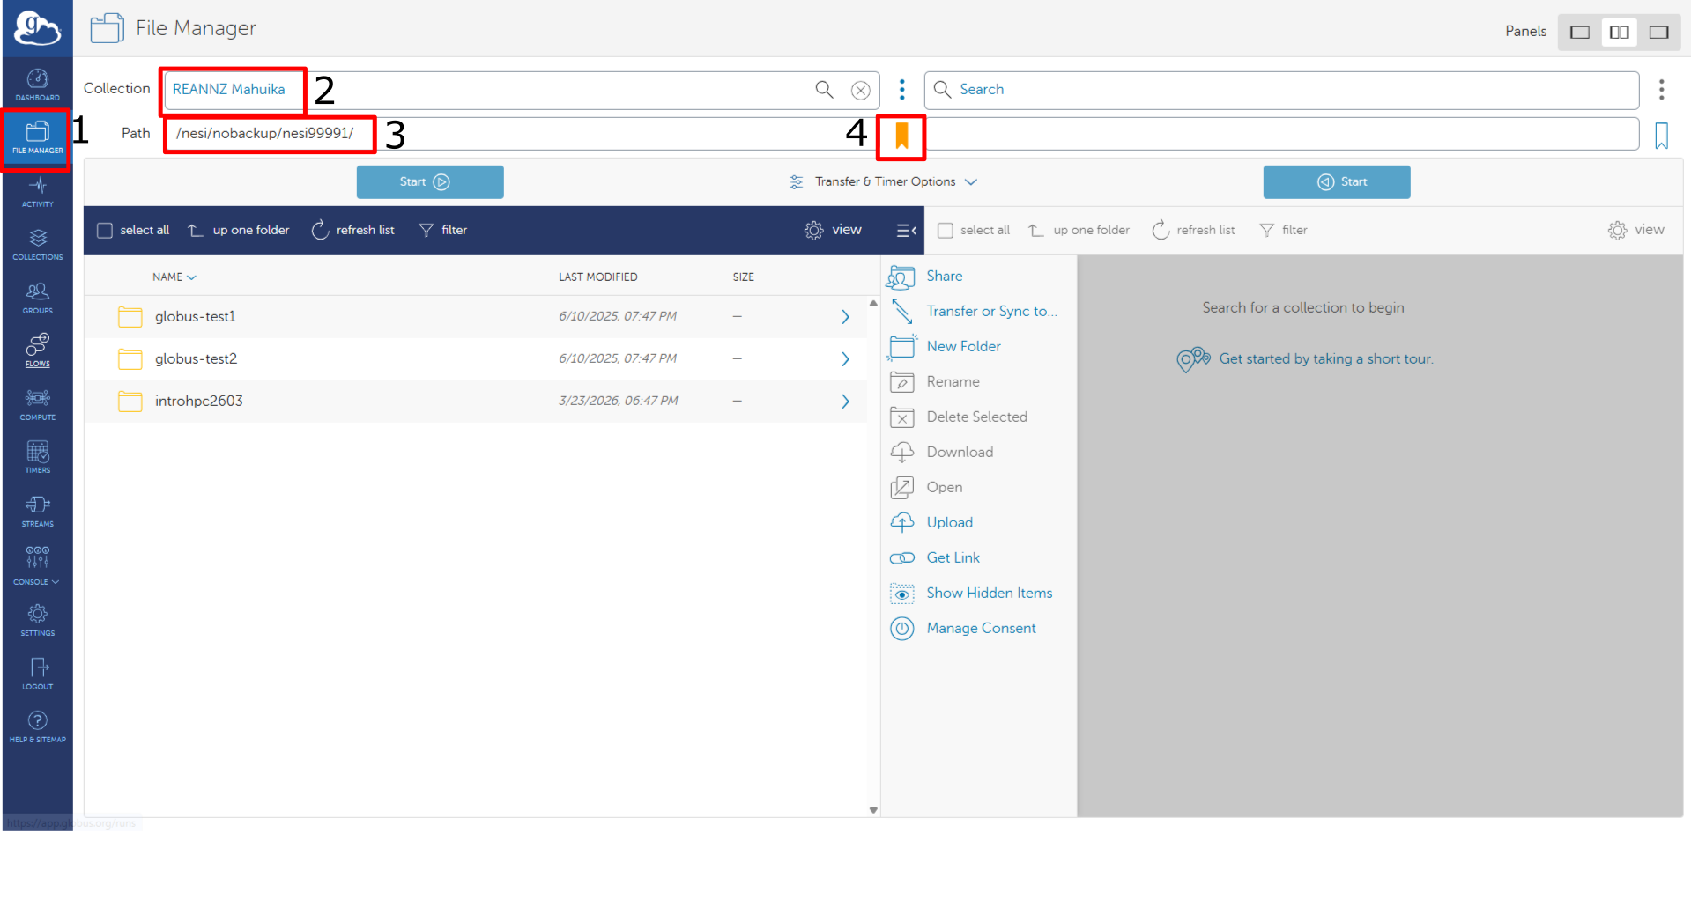
Task: Open Compute in the sidebar
Action: coord(37,405)
